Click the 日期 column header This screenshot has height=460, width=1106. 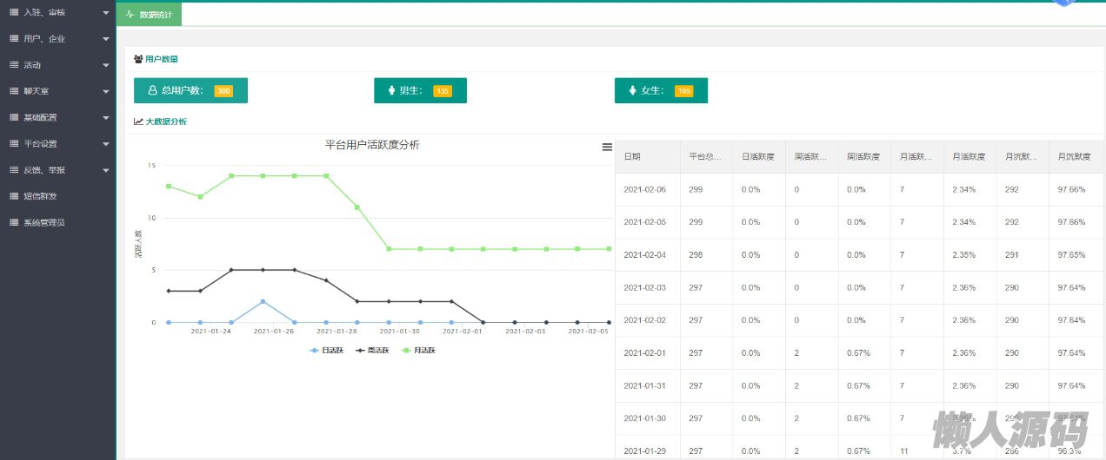pos(632,157)
